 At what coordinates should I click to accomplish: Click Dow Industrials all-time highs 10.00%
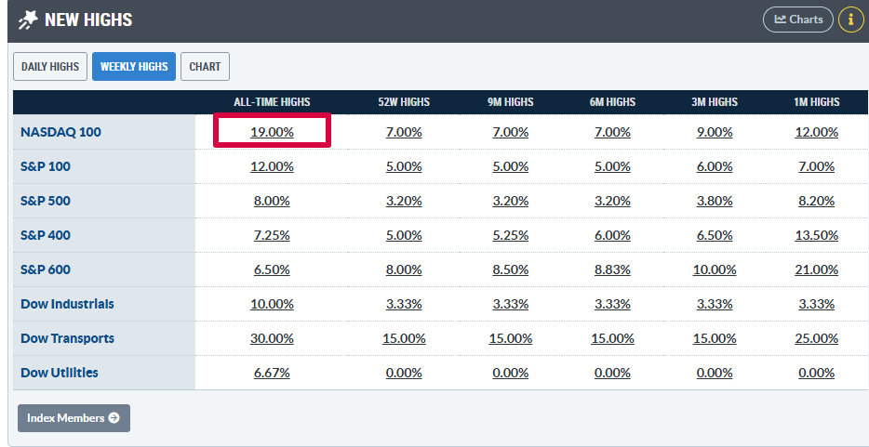click(x=272, y=304)
